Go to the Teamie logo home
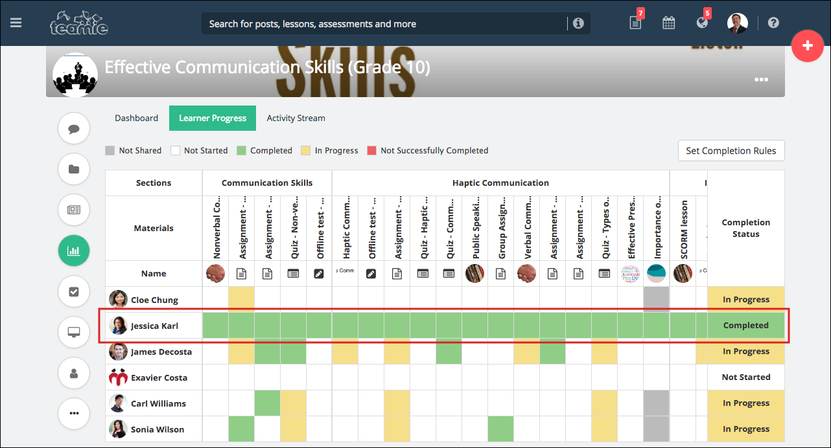The image size is (831, 448). point(79,23)
